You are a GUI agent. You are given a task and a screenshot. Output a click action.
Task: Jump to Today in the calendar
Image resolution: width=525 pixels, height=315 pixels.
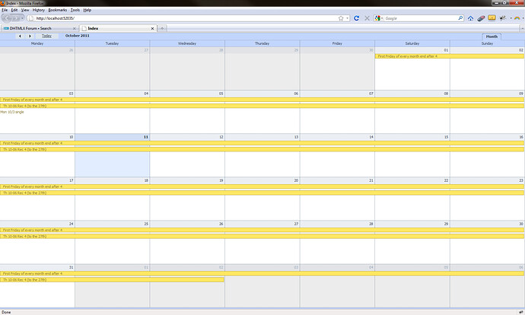pyautogui.click(x=46, y=36)
